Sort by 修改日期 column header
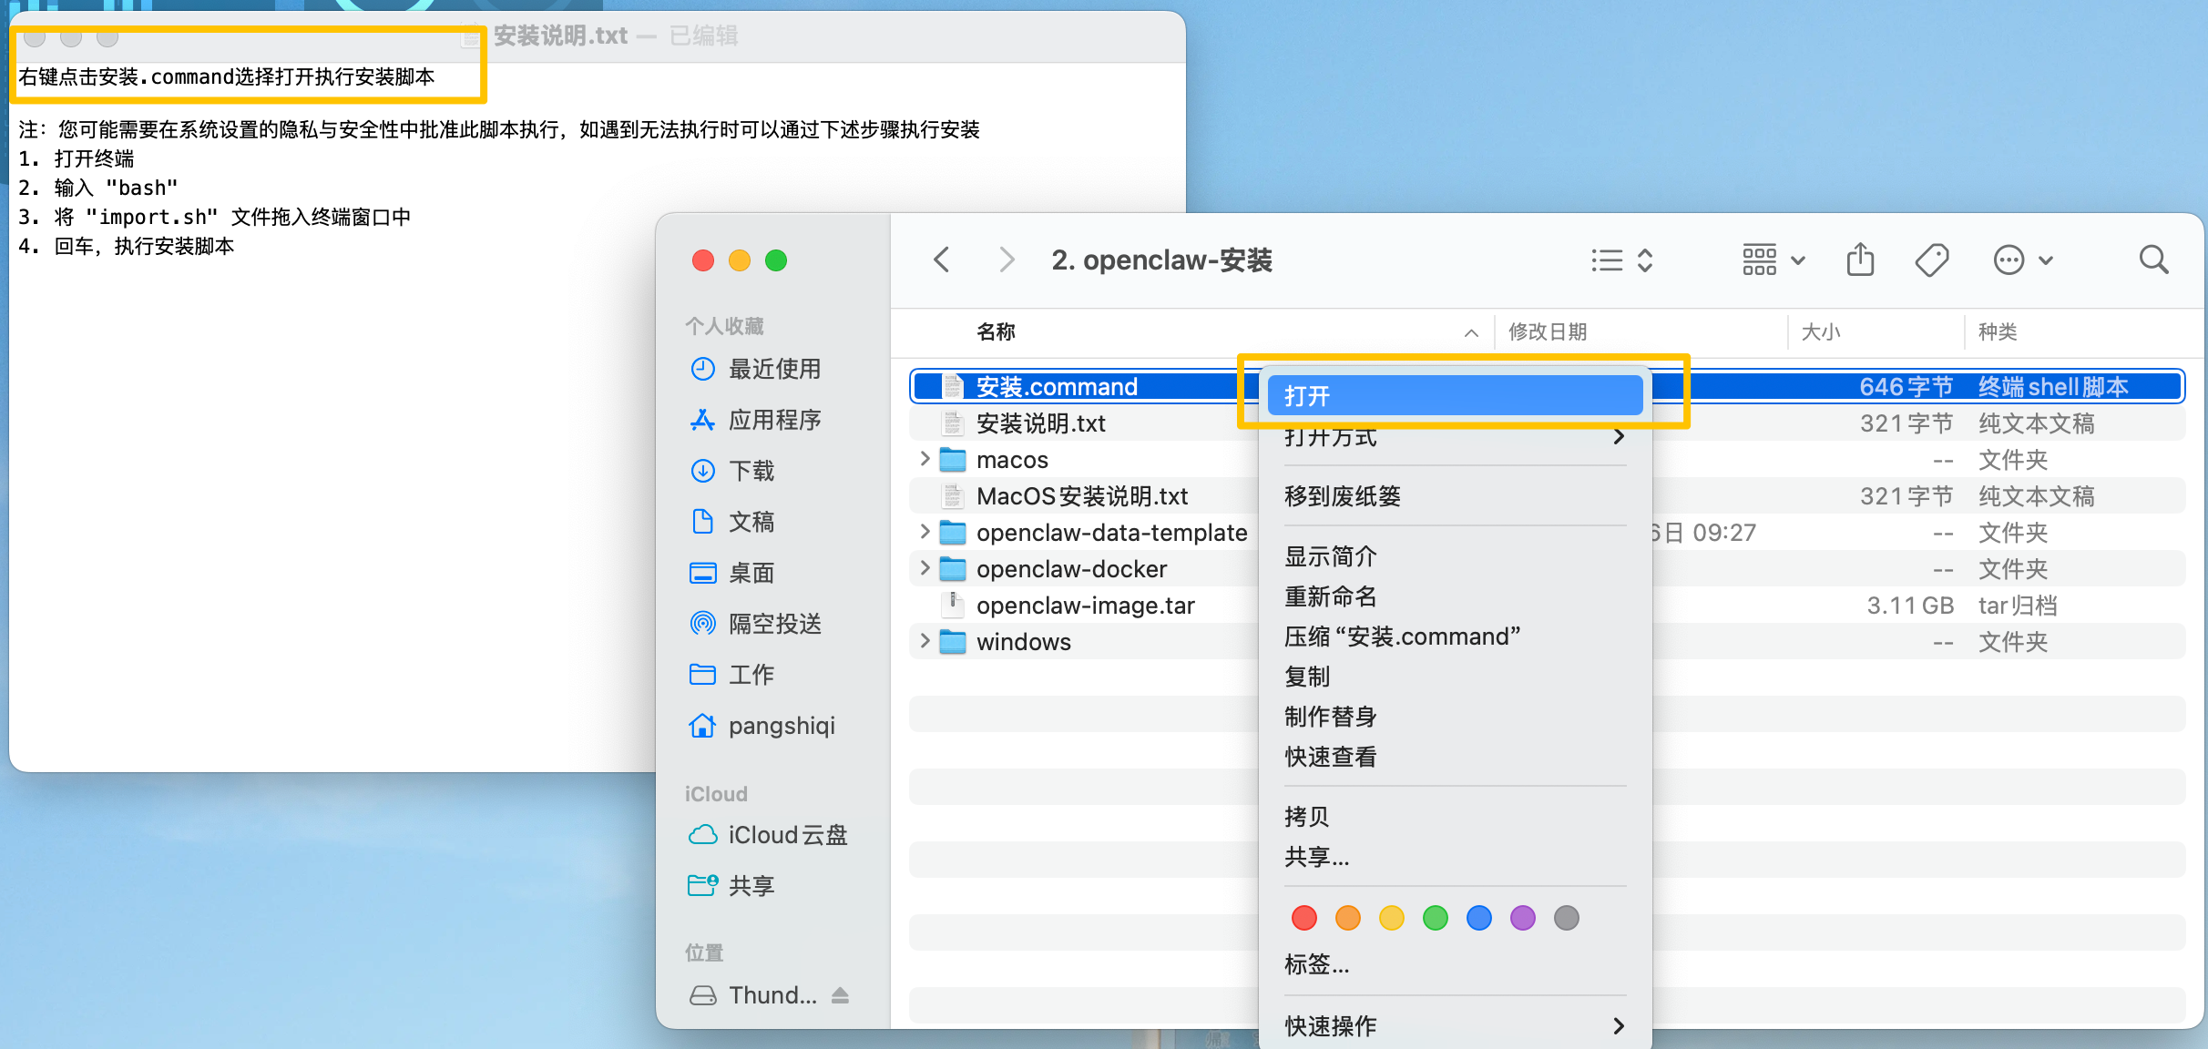Screen dimensions: 2208x1049 1549,332
